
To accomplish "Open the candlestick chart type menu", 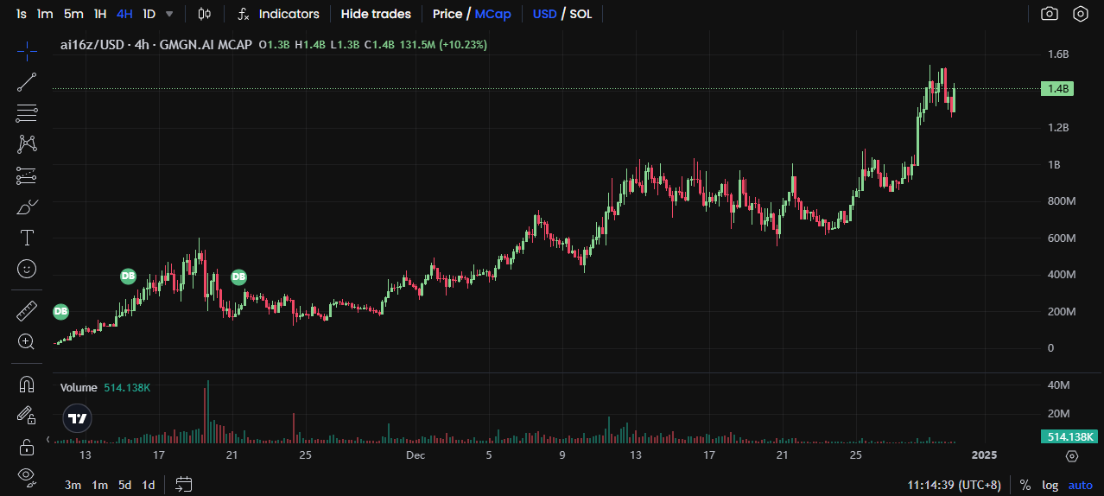I will [204, 14].
